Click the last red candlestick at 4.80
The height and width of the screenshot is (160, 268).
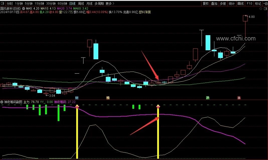(x=245, y=18)
